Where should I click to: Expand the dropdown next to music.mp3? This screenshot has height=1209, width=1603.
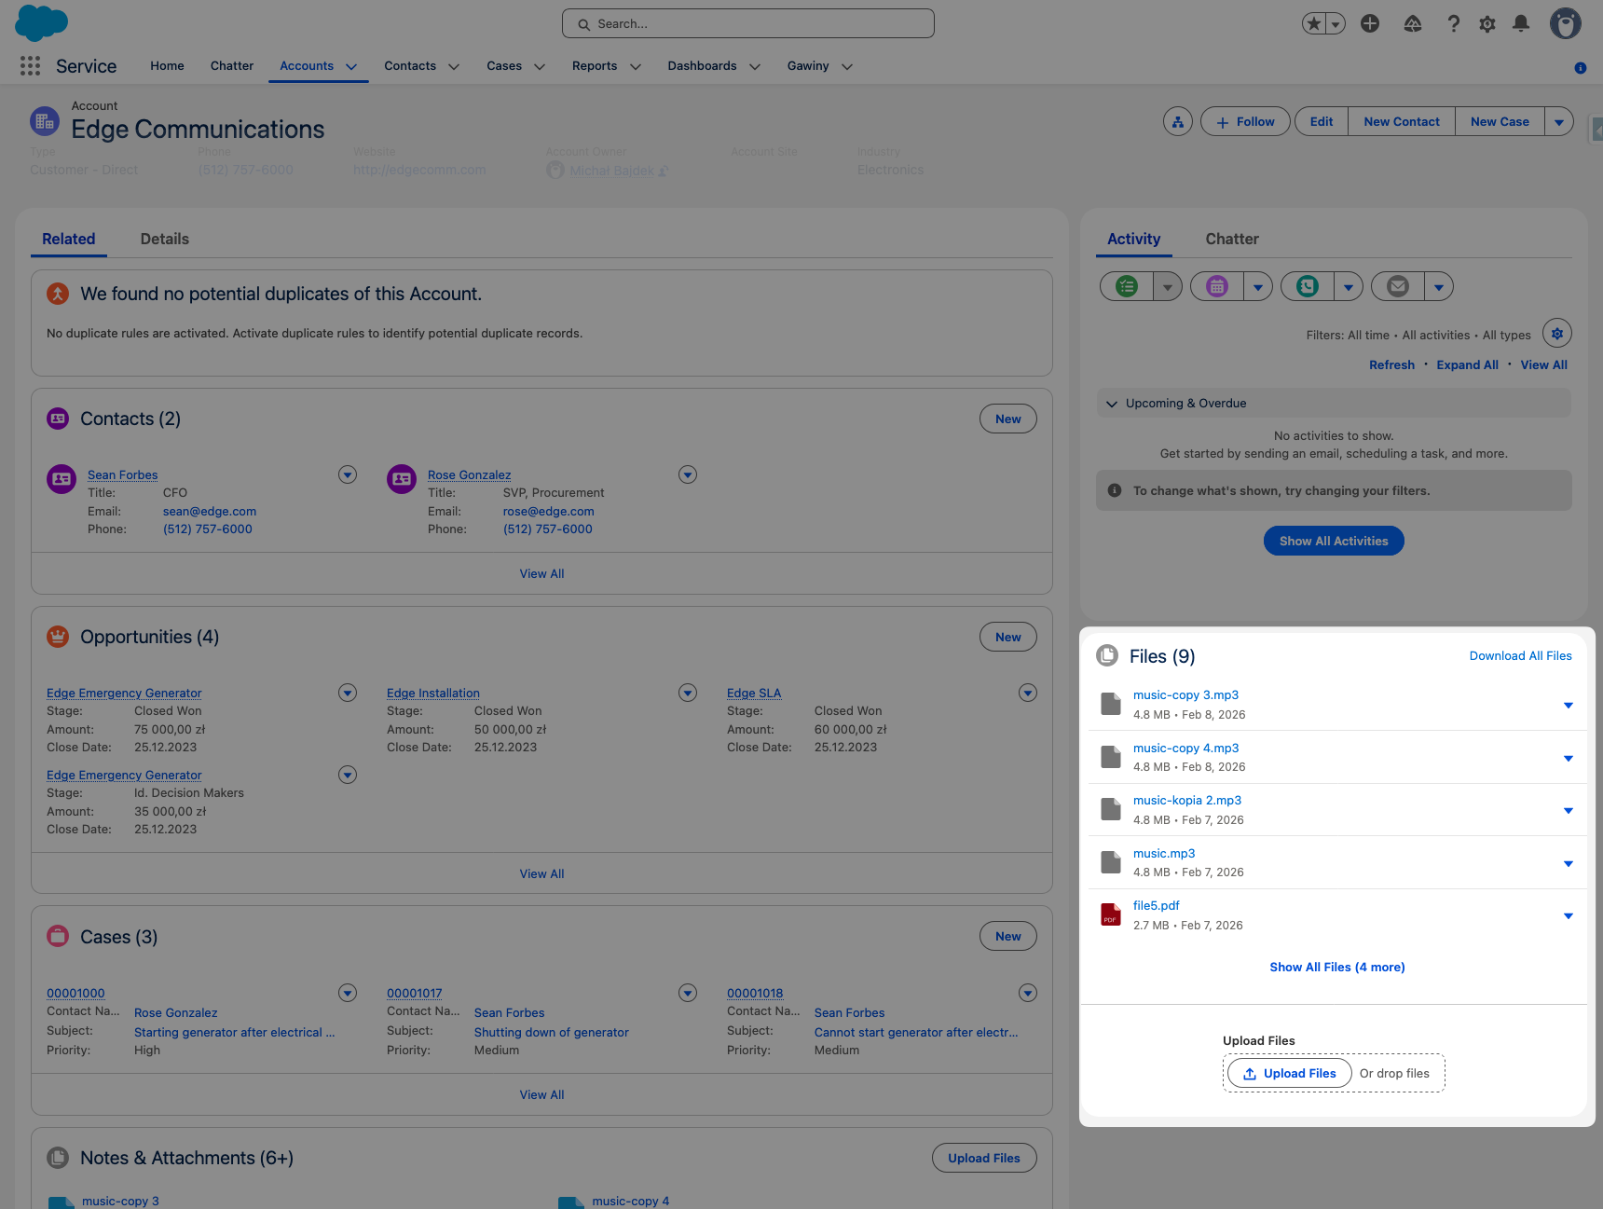click(x=1569, y=862)
